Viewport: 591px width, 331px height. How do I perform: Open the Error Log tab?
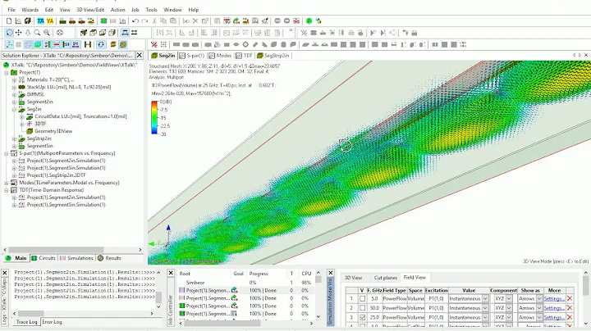point(52,322)
